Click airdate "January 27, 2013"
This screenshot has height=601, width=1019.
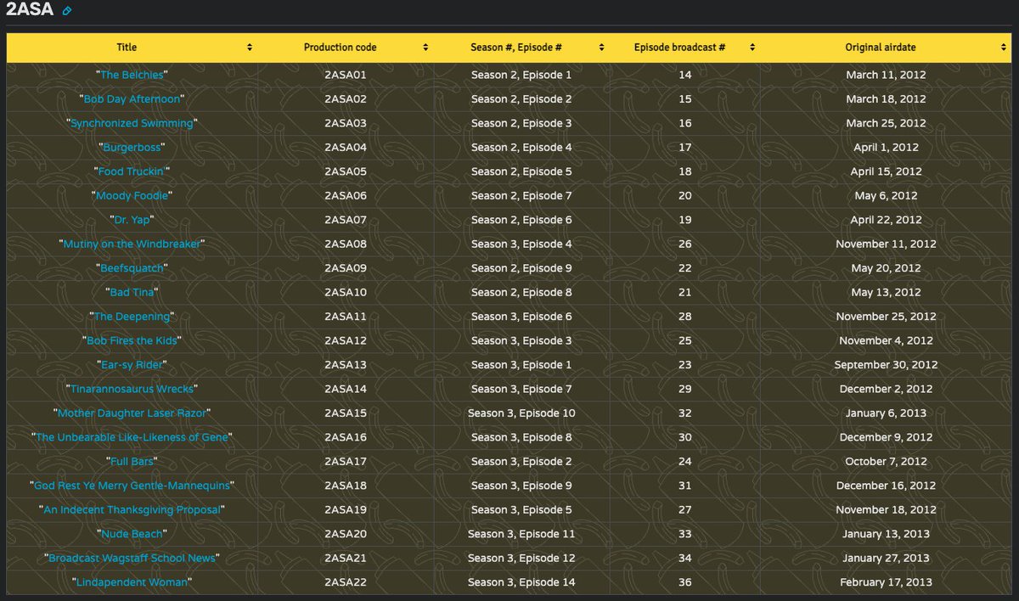886,559
